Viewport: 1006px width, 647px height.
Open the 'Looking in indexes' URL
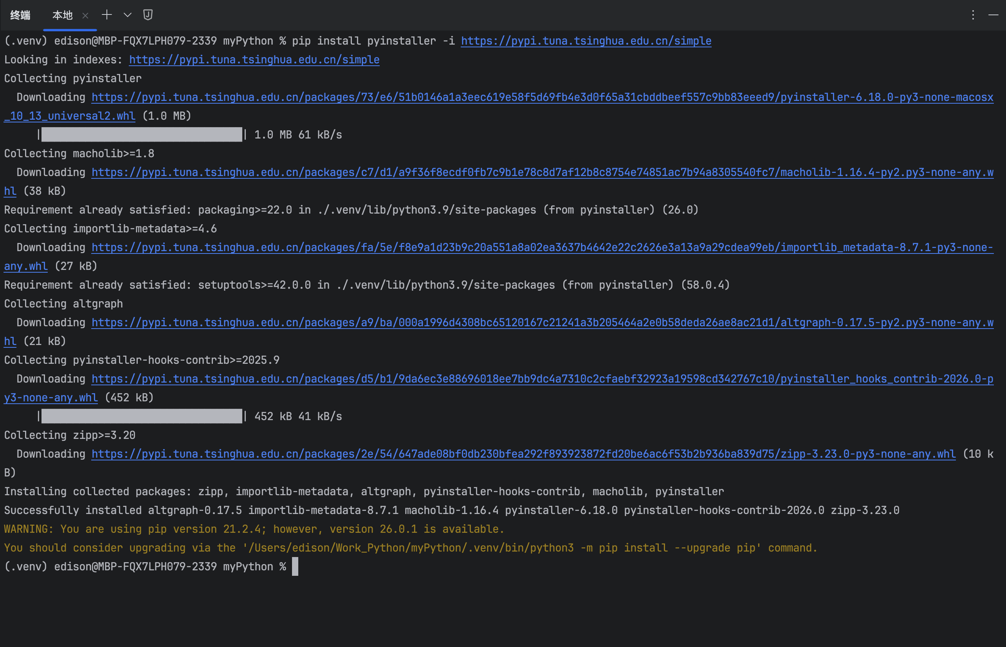pos(254,60)
